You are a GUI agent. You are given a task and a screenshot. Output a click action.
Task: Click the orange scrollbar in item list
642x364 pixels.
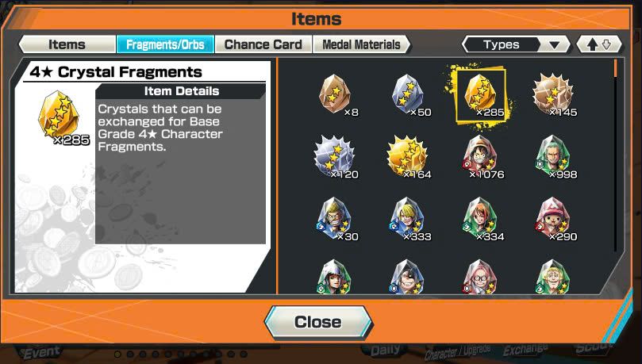coord(615,69)
